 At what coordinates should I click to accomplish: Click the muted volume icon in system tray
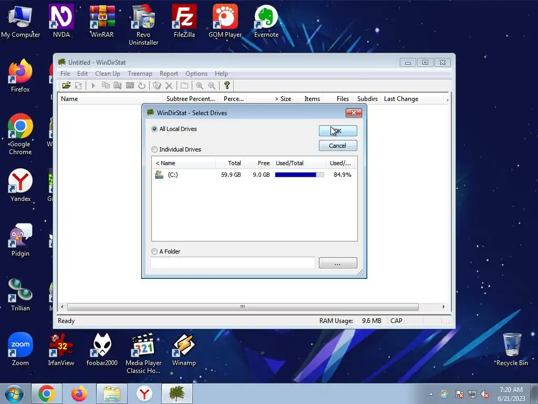[485, 395]
